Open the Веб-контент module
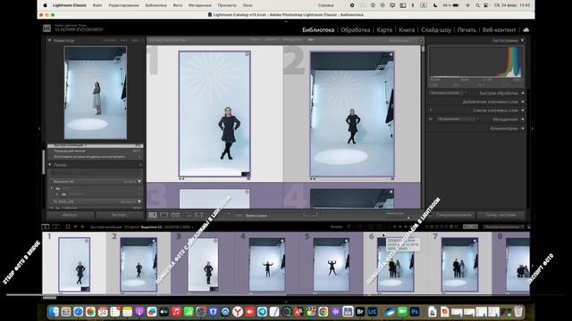The width and height of the screenshot is (572, 321). pos(499,29)
